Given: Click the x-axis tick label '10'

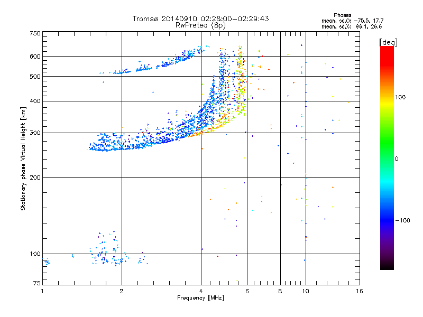Looking at the screenshot, I should pos(306,291).
